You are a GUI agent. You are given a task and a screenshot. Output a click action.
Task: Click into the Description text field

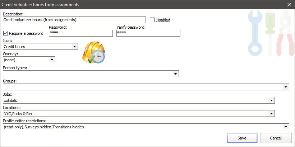click(74, 20)
